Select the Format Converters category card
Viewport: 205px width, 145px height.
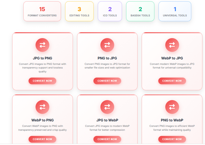click(42, 11)
